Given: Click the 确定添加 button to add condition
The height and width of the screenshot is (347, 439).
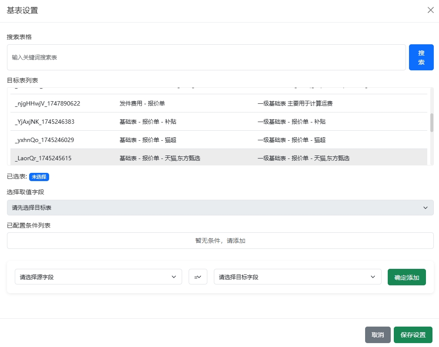Looking at the screenshot, I should [x=406, y=277].
